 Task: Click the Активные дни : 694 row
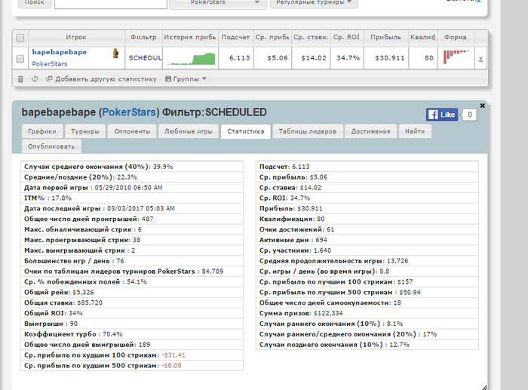pos(367,240)
